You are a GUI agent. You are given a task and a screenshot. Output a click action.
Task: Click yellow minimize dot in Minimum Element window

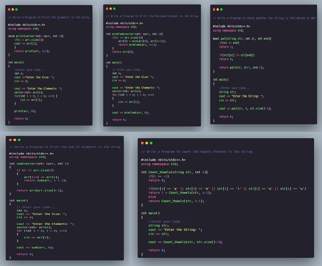tap(111, 9)
